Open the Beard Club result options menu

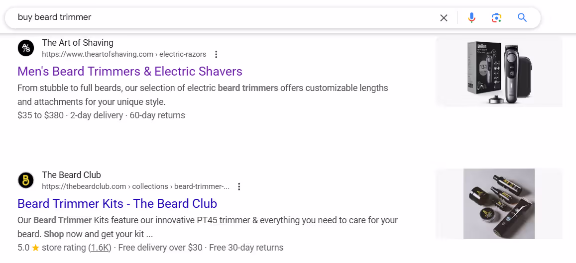coord(239,186)
